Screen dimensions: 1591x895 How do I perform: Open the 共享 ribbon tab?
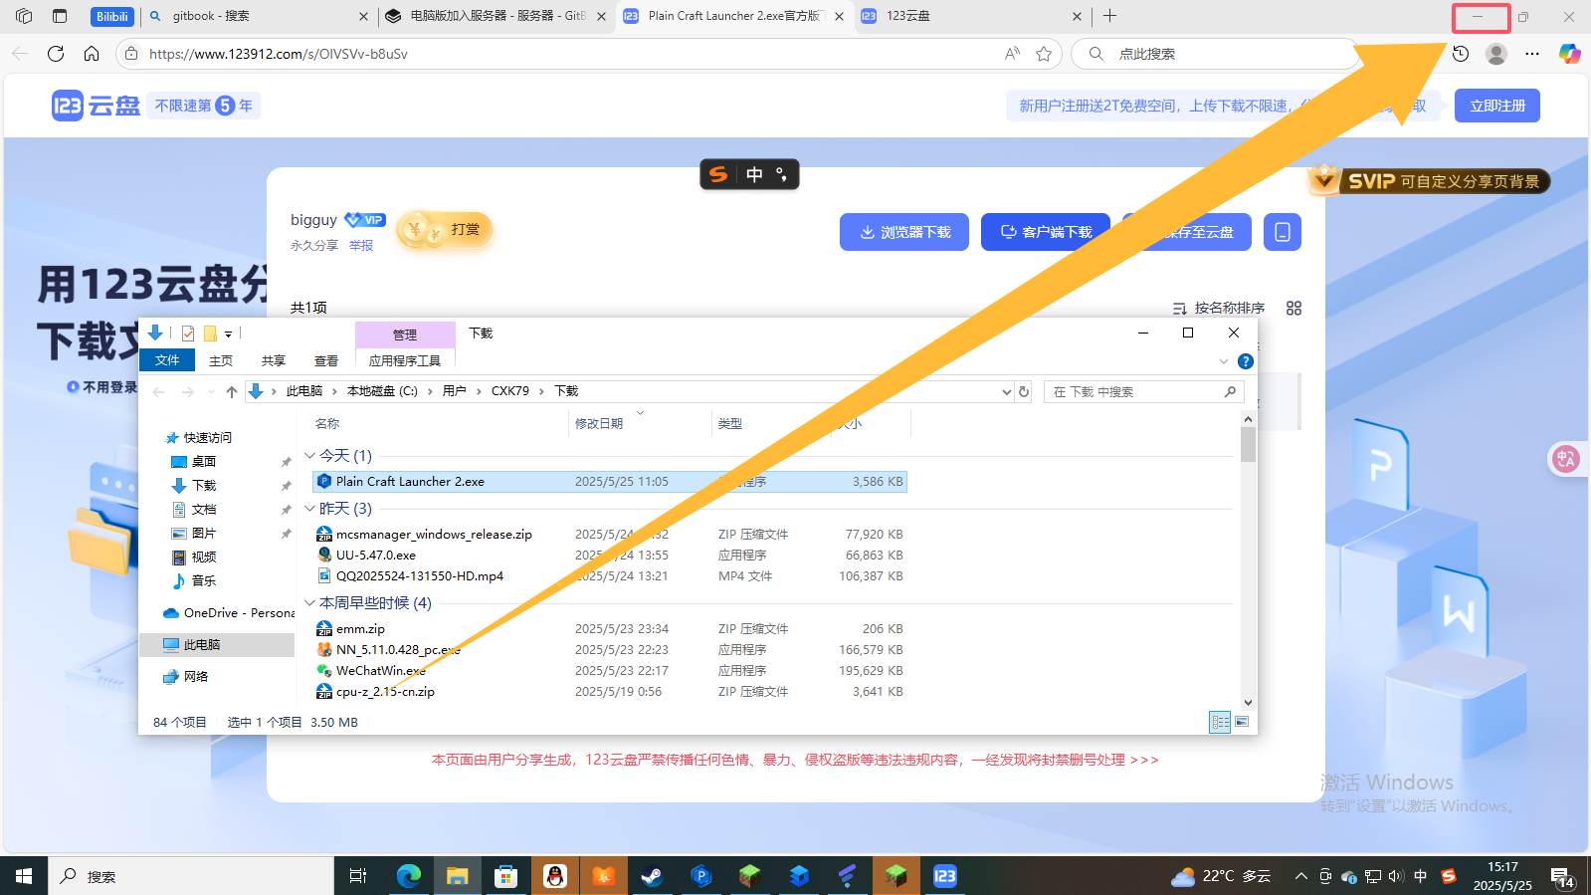[274, 360]
